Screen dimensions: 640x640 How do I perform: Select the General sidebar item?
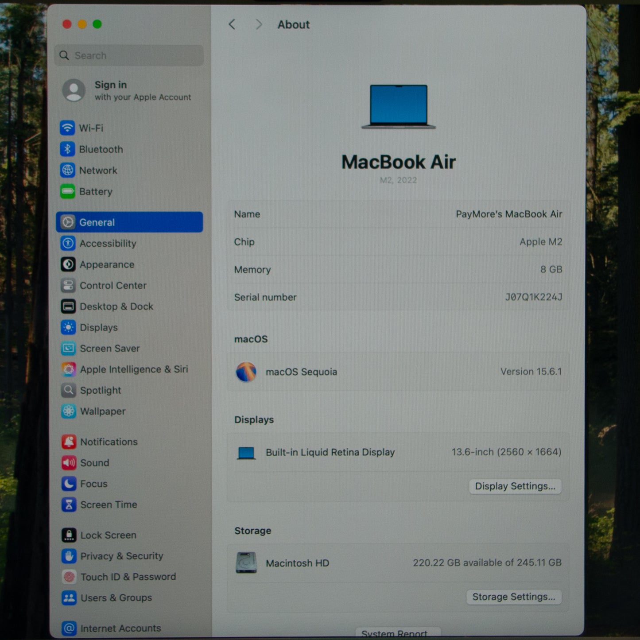coord(129,222)
